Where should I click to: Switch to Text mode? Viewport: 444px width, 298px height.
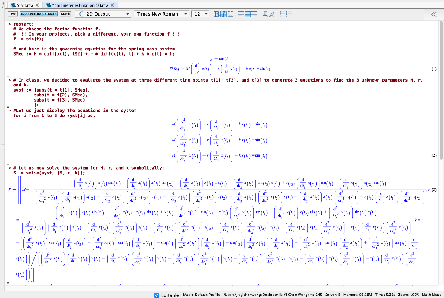[13, 14]
